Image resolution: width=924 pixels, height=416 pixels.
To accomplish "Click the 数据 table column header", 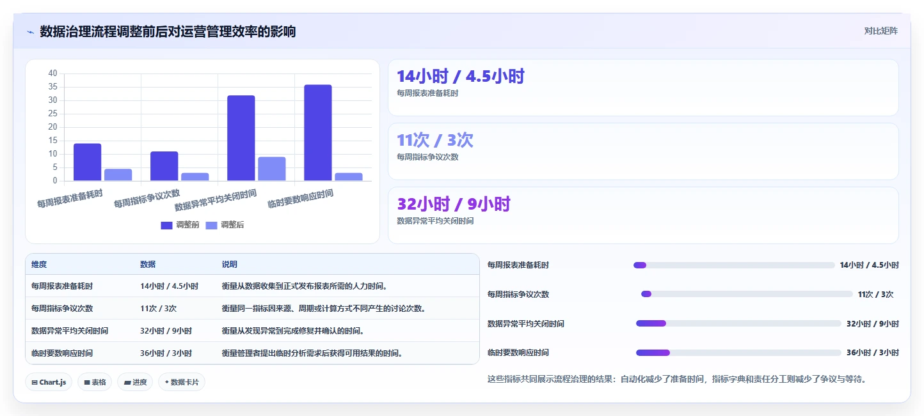I will pos(148,265).
